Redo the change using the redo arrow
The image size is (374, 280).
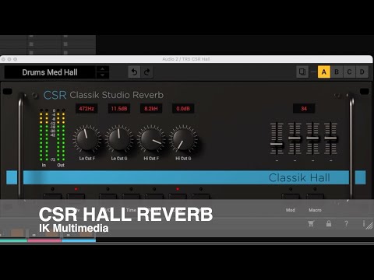[146, 72]
